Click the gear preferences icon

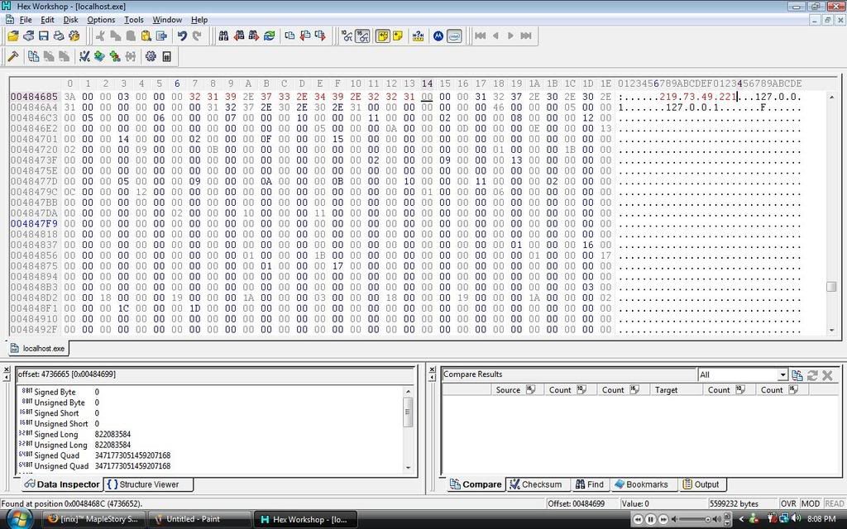click(x=151, y=56)
